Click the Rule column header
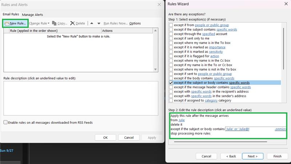Screen dimensions: 291x164 pos(55,31)
